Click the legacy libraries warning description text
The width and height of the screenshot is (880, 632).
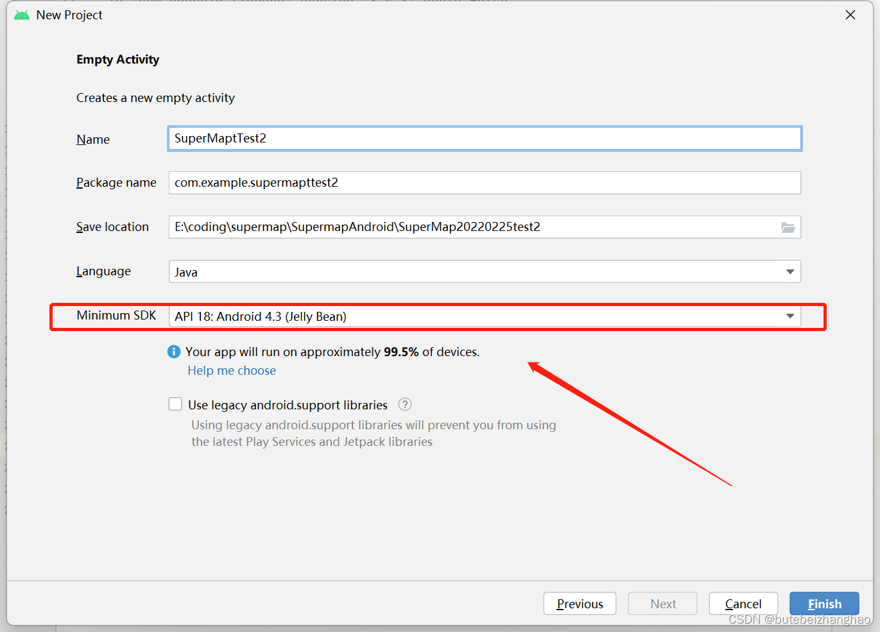[x=374, y=433]
